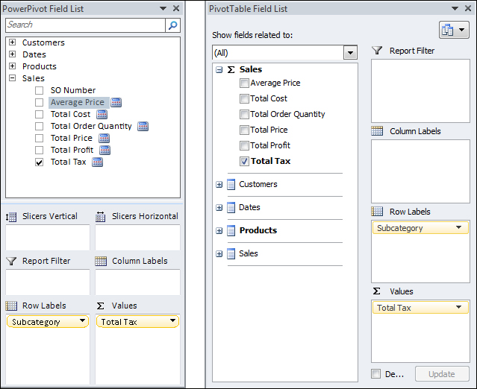Check Total Profit in PowerPivot Field List

(x=39, y=150)
